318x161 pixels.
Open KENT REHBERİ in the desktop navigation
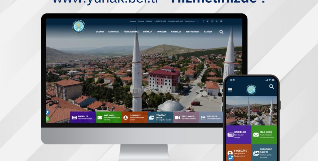click(x=192, y=32)
